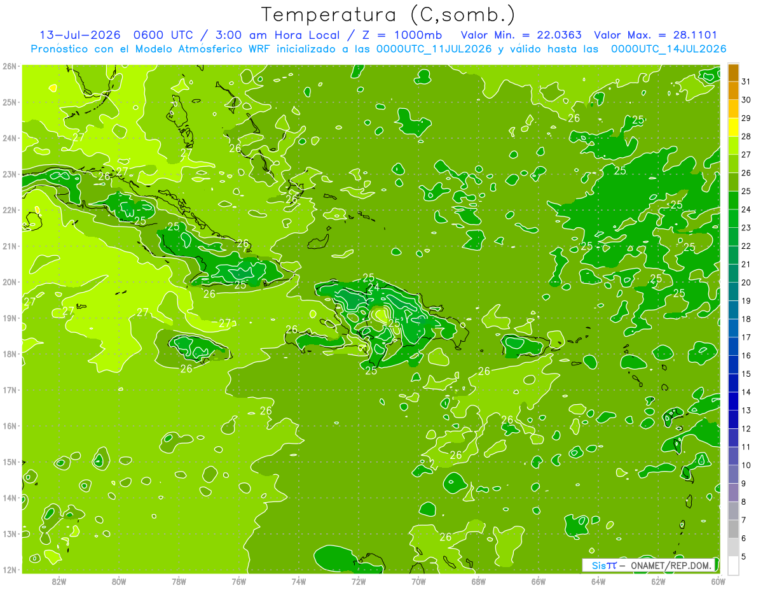The height and width of the screenshot is (590, 763).
Task: Click the "70W" longitude axis label
Action: (x=418, y=581)
